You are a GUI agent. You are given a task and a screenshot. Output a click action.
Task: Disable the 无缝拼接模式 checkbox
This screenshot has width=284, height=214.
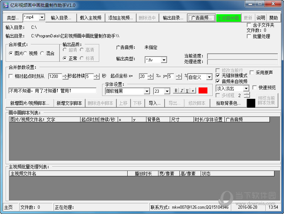[x=218, y=76]
